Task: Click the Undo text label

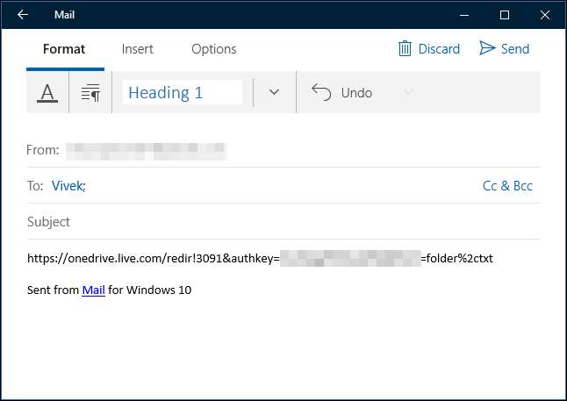Action: coord(356,93)
